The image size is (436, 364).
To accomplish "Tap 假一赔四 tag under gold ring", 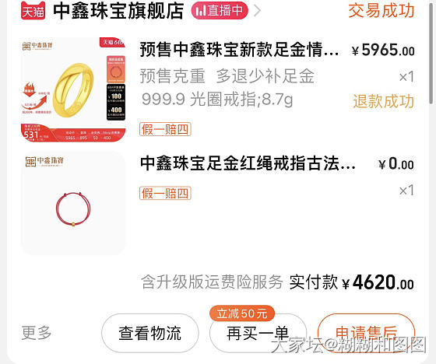I will point(165,129).
